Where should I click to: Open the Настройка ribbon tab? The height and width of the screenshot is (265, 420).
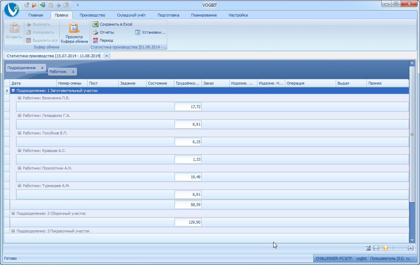238,15
